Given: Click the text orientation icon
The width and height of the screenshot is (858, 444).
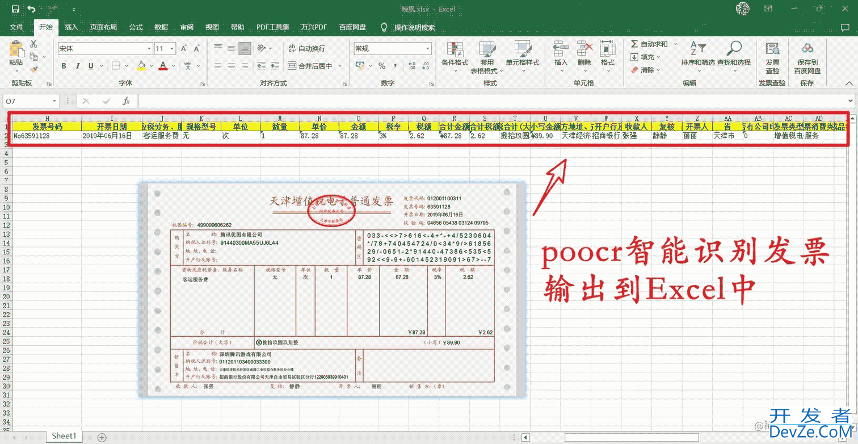Looking at the screenshot, I should 262,49.
